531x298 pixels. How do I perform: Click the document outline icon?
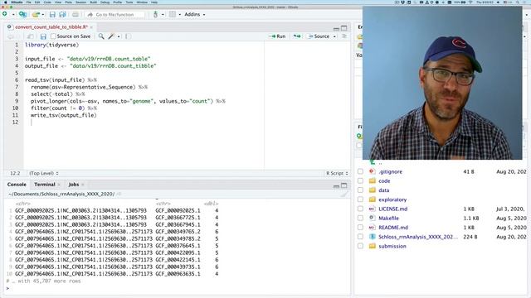pos(344,36)
